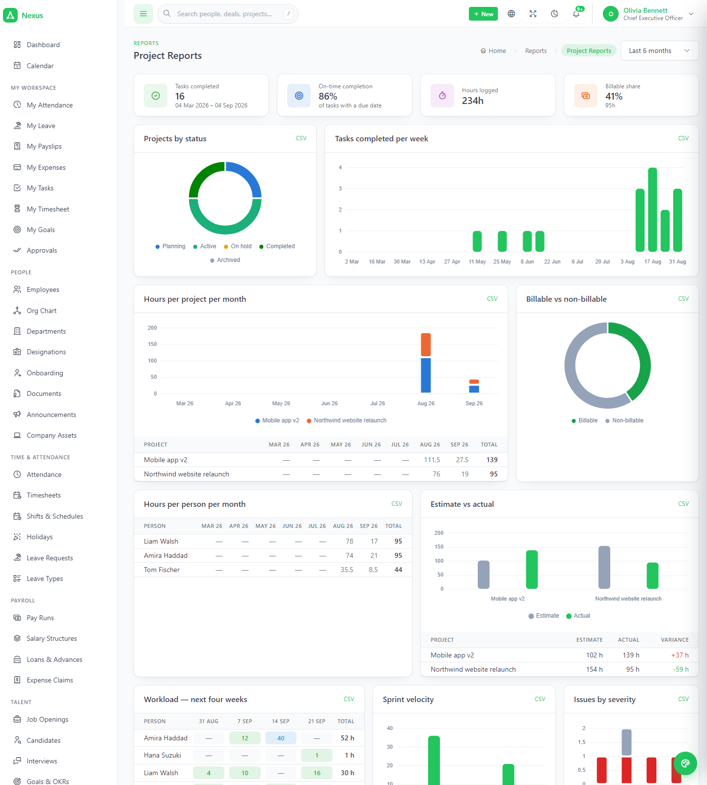Open the language globe icon

(x=512, y=14)
